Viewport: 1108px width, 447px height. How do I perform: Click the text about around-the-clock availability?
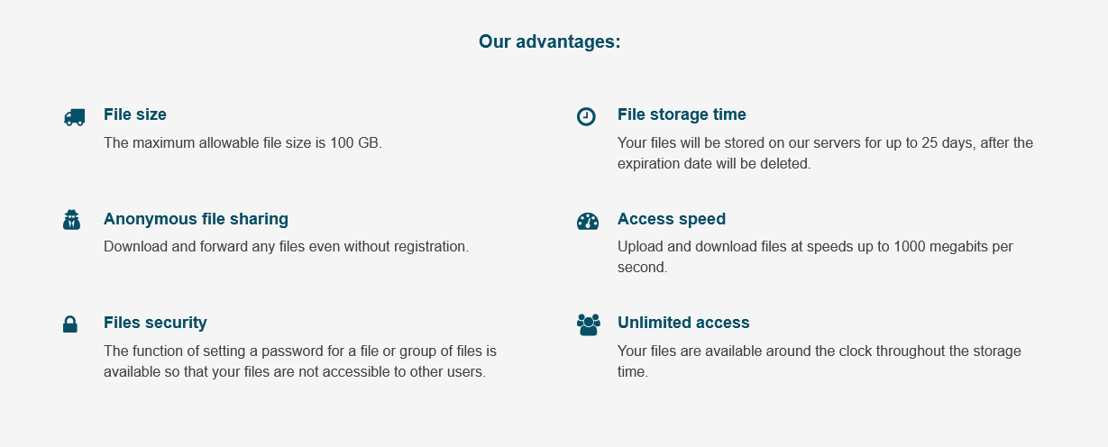pyautogui.click(x=820, y=361)
